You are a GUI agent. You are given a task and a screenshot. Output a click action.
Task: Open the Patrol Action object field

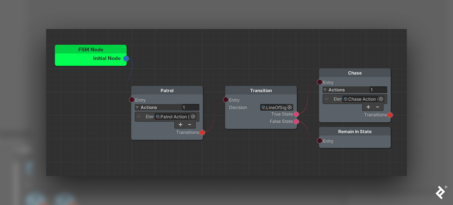174,117
